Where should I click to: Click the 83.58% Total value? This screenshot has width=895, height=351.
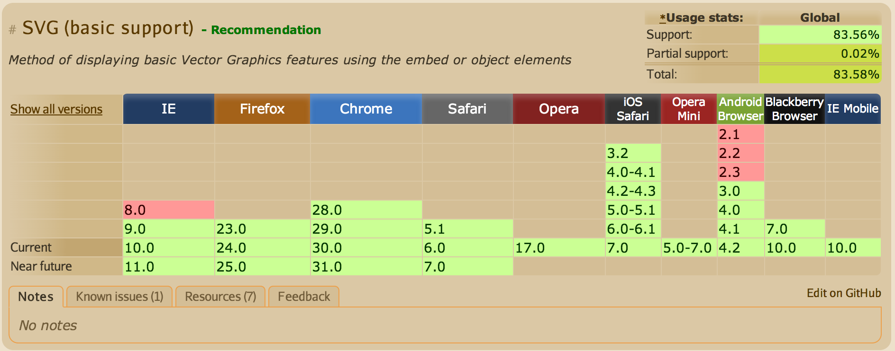pyautogui.click(x=820, y=74)
